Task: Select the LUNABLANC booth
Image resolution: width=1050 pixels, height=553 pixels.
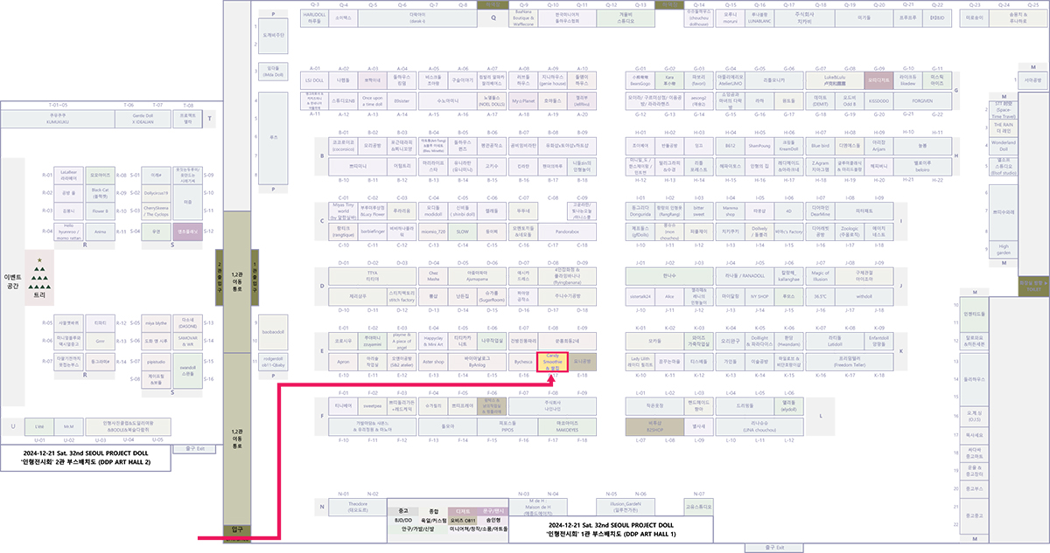Action: click(759, 17)
